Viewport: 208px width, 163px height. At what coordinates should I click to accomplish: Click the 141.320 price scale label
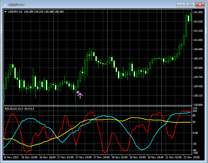[198, 31]
